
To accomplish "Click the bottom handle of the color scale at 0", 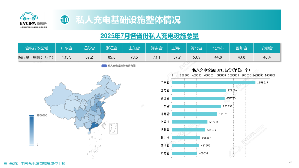I will point(32,145).
